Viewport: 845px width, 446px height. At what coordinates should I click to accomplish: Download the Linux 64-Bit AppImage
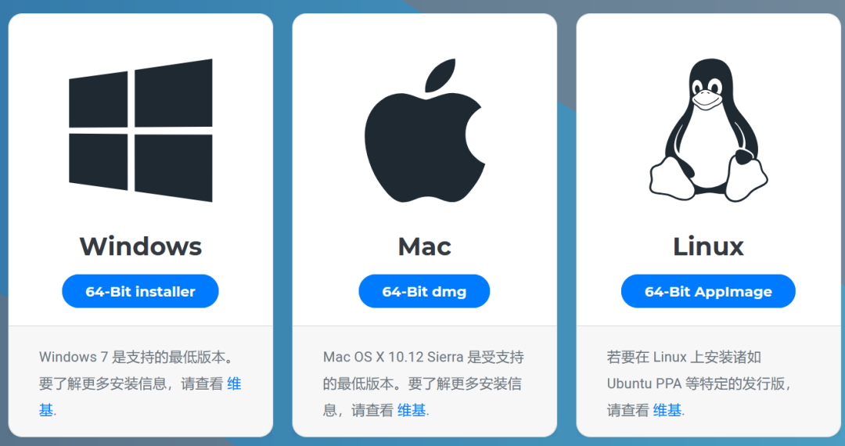tap(708, 291)
